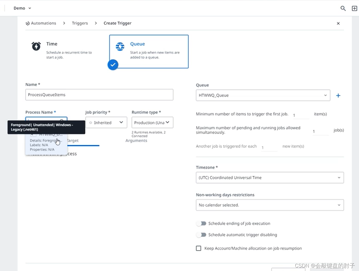Image resolution: width=359 pixels, height=271 pixels.
Task: Click the Create Trigger breadcrumb text
Action: point(117,23)
